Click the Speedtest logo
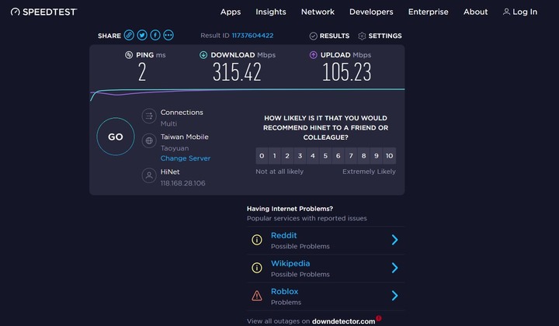This screenshot has width=559, height=326. tap(43, 12)
